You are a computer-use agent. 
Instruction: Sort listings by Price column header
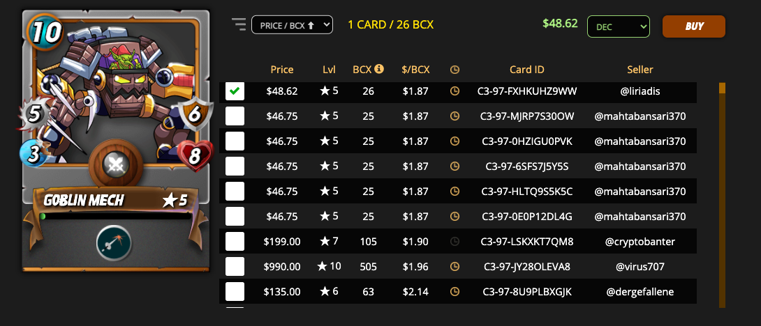click(x=282, y=70)
